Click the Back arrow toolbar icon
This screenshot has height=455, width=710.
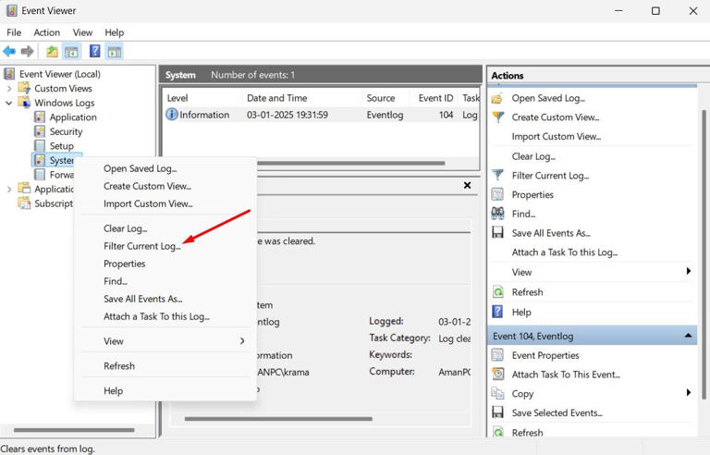9,52
